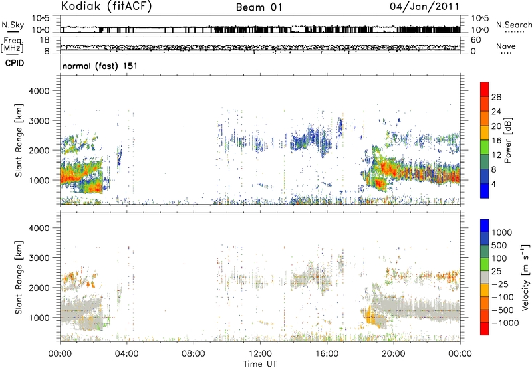Click the dotted line sample under N.Search
The image size is (532, 368).
[515, 32]
